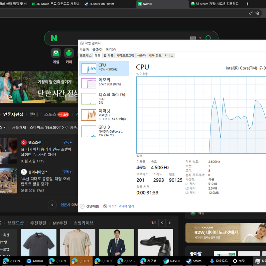Go to previous shopping page arrow
Screen dimensions: 266x266
162,223
